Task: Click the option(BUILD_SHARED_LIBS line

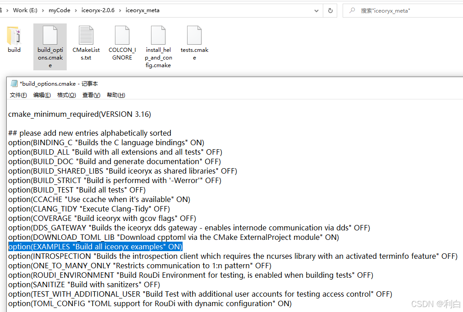Action: pos(123,171)
